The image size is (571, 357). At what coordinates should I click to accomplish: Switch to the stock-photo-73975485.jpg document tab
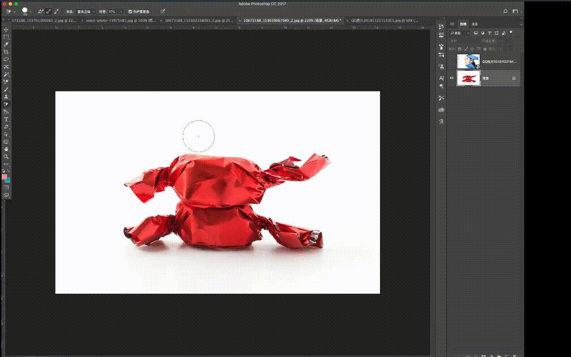click(x=119, y=21)
